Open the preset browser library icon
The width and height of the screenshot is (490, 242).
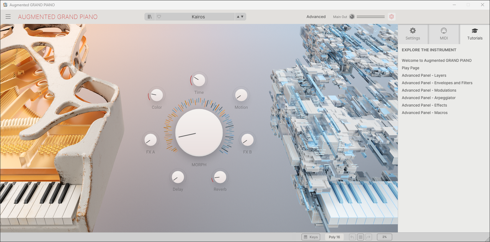click(150, 17)
